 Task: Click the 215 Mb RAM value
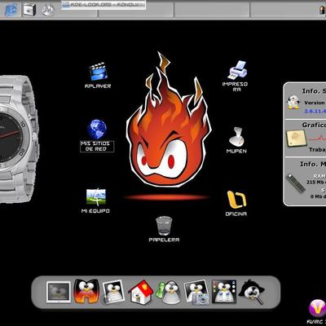click(316, 183)
